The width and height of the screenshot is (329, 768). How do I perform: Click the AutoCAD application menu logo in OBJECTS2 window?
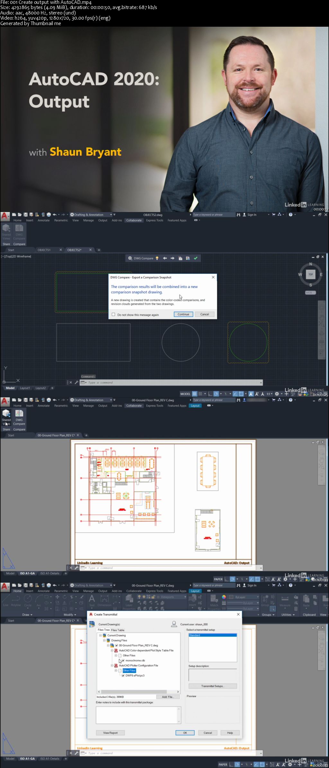[5, 216]
